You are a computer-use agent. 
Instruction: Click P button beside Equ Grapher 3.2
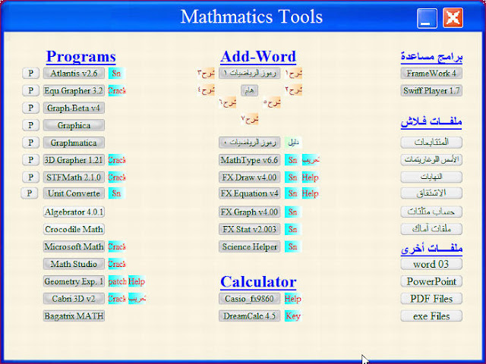[30, 91]
